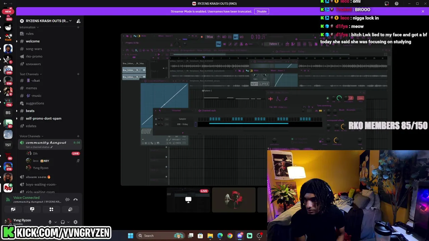
Task: Open the rko-promo announcement channel
Action: click(50, 56)
